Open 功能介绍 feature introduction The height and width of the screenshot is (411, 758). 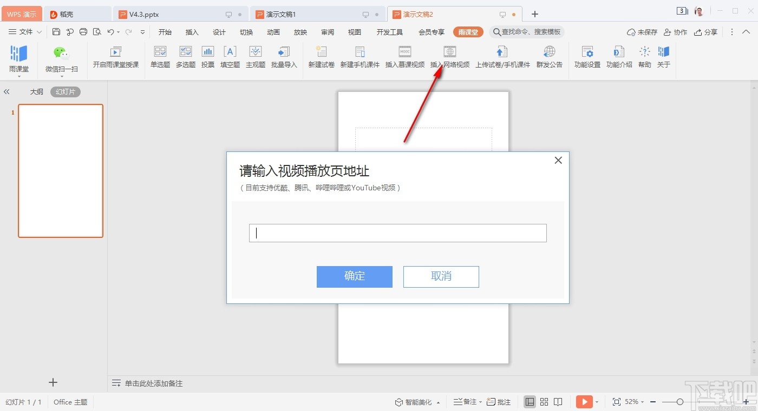pos(619,57)
